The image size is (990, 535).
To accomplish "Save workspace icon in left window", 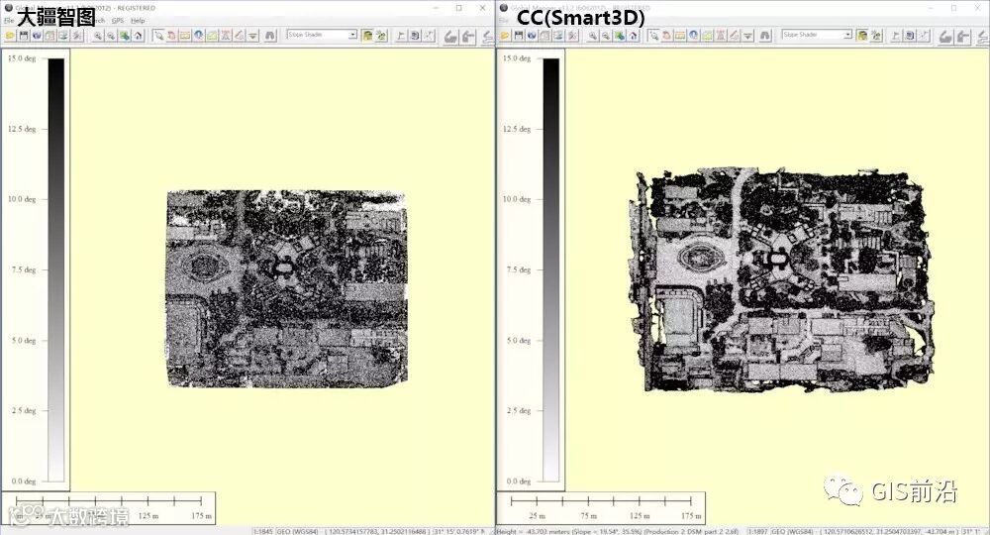I will pyautogui.click(x=24, y=36).
